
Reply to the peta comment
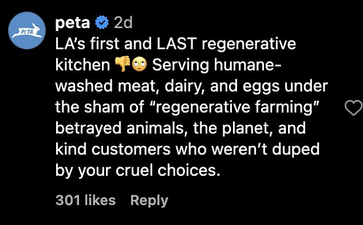coord(149,201)
